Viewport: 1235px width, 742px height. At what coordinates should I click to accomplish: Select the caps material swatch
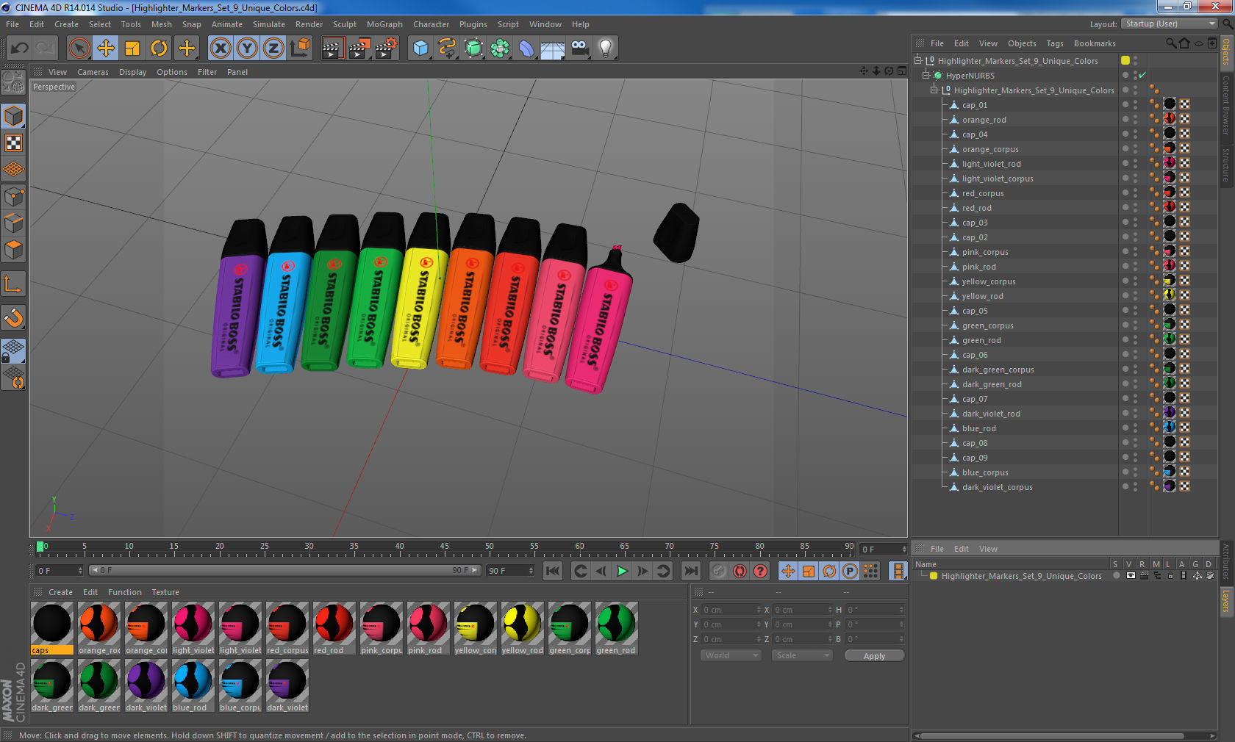click(52, 628)
